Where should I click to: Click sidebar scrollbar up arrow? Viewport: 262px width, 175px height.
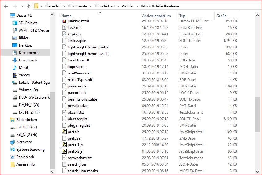pyautogui.click(x=52, y=15)
